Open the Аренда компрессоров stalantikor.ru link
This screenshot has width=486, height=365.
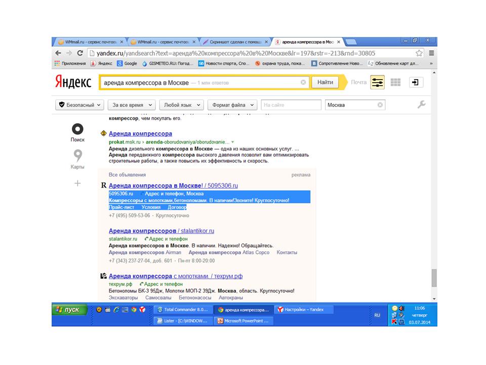(161, 231)
